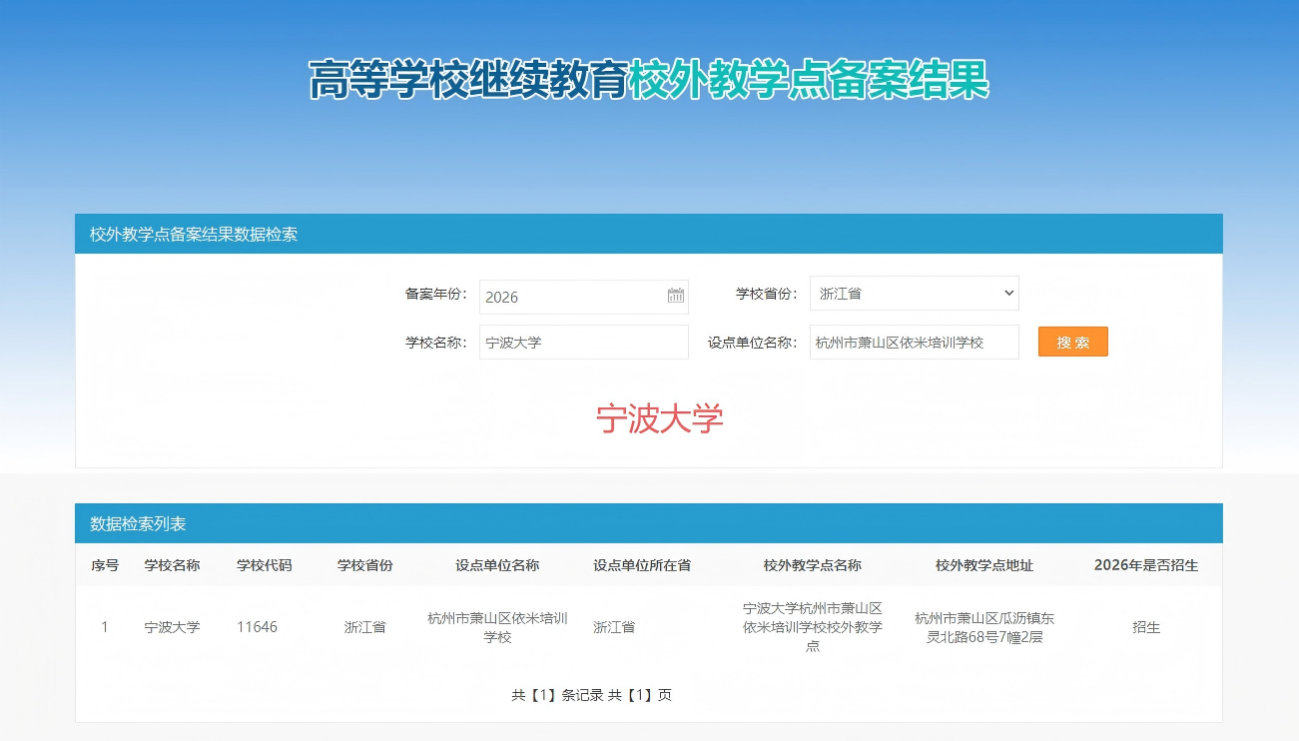Click the 设点单位名称 input field
The width and height of the screenshot is (1299, 741).
(914, 342)
